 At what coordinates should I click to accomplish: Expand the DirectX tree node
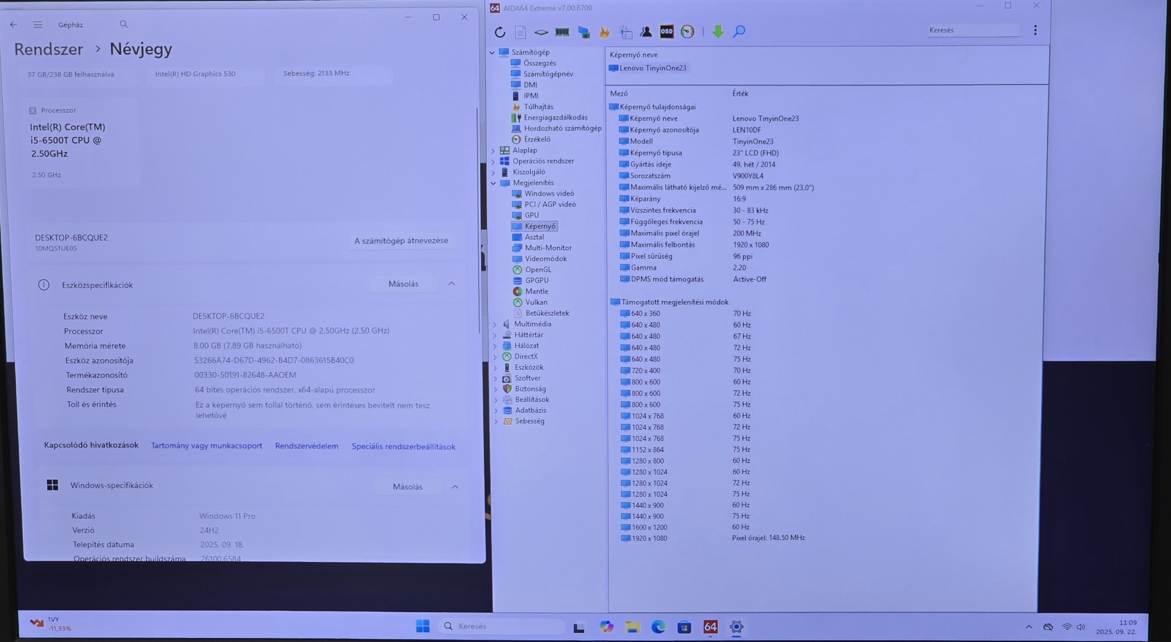point(495,356)
